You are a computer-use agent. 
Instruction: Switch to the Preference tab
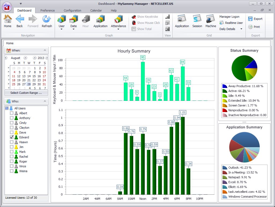(x=47, y=10)
